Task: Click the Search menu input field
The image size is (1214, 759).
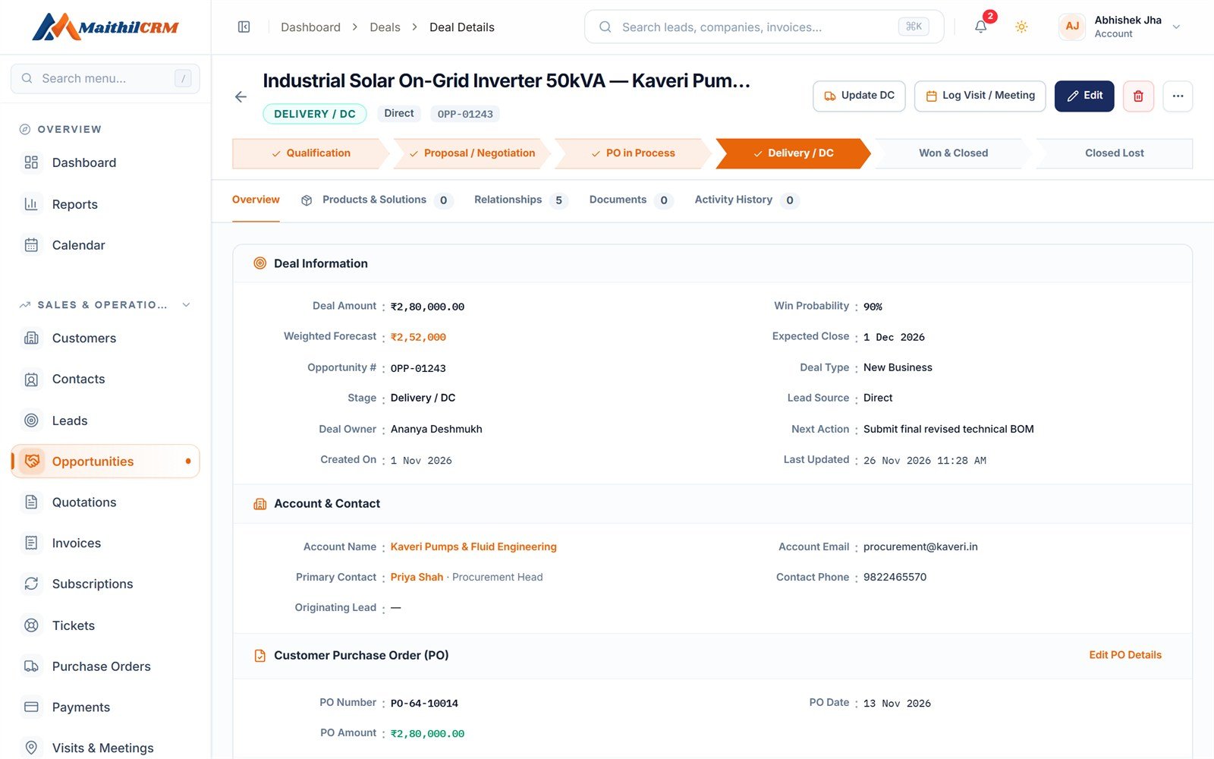Action: point(105,78)
